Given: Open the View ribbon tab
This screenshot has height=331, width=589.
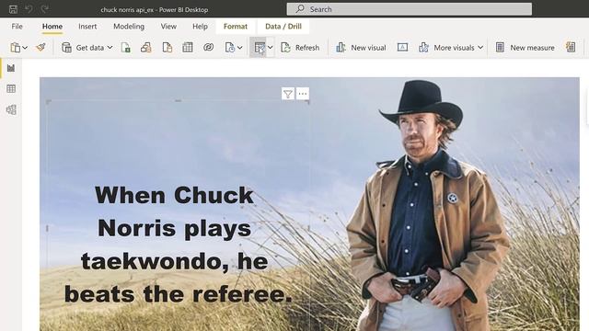Looking at the screenshot, I should [168, 27].
